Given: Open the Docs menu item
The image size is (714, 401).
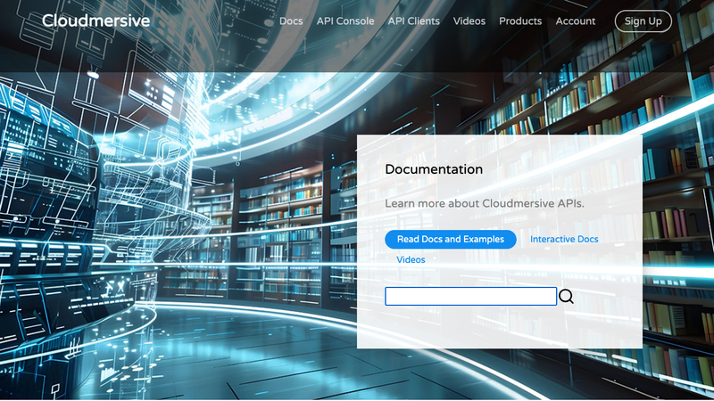Looking at the screenshot, I should pos(291,20).
